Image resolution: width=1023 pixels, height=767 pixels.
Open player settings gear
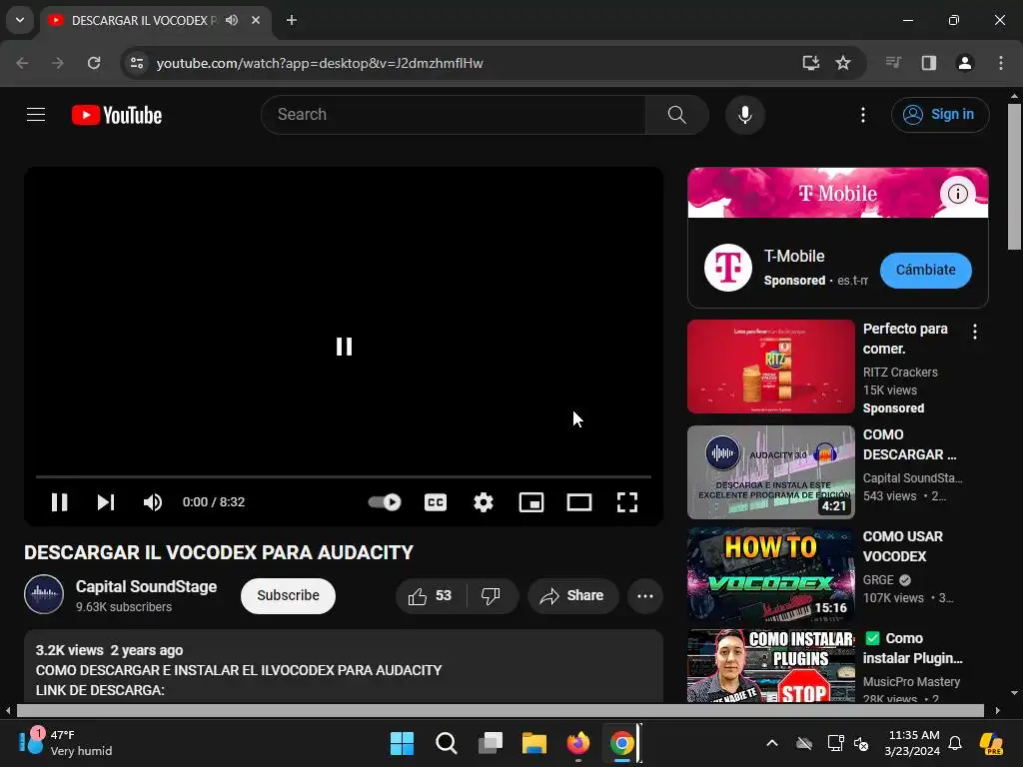point(484,502)
